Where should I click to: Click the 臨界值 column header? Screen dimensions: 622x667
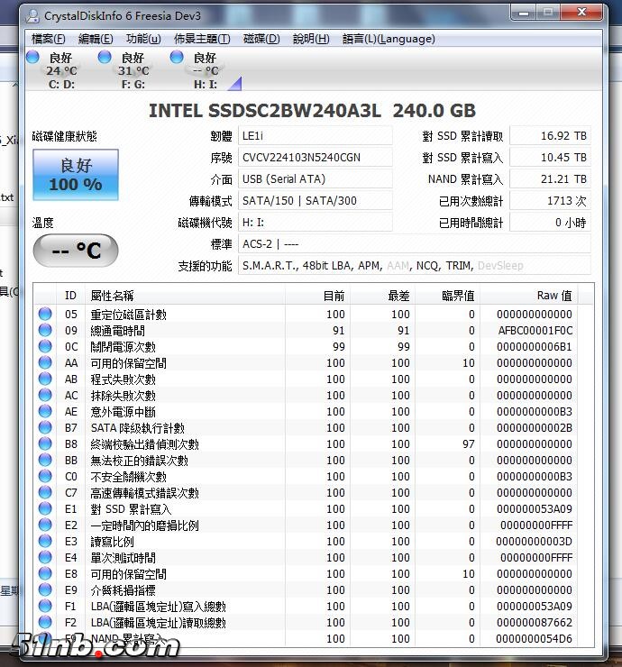pyautogui.click(x=447, y=296)
